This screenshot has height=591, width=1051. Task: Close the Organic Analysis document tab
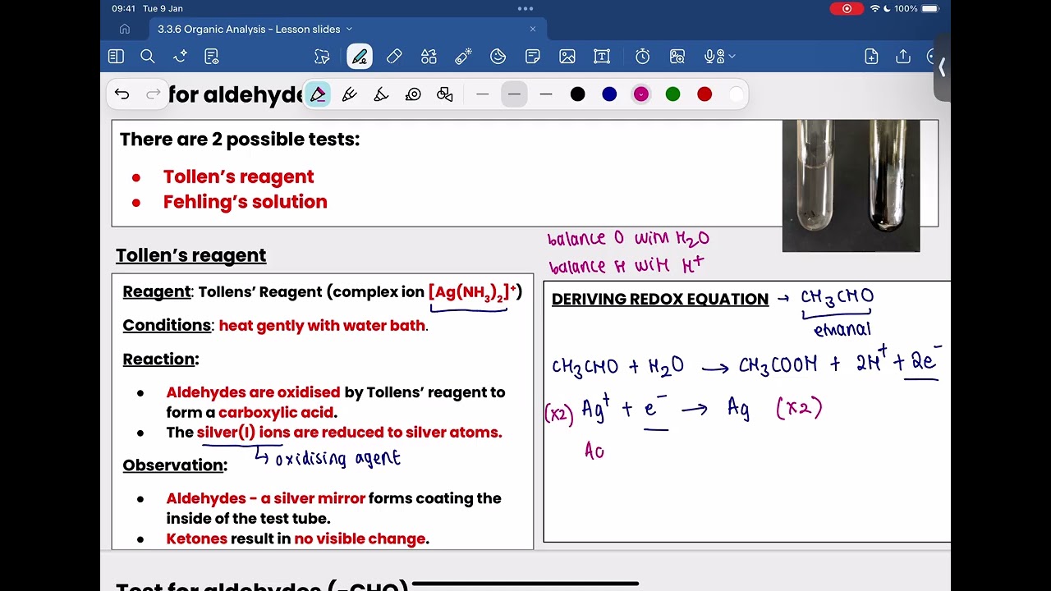(x=533, y=29)
